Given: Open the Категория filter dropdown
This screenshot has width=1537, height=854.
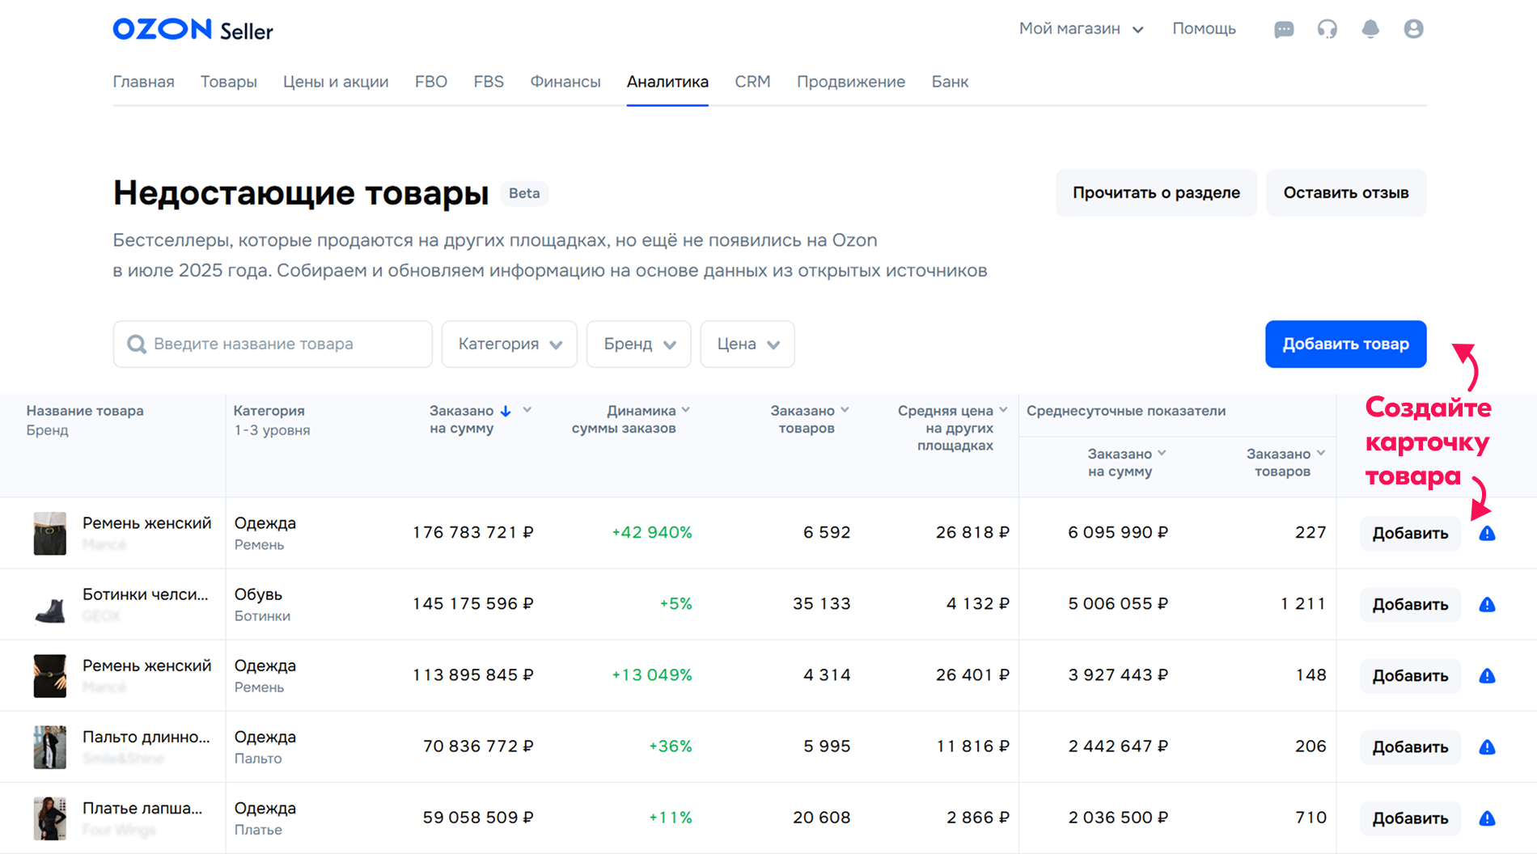Looking at the screenshot, I should click(x=510, y=345).
